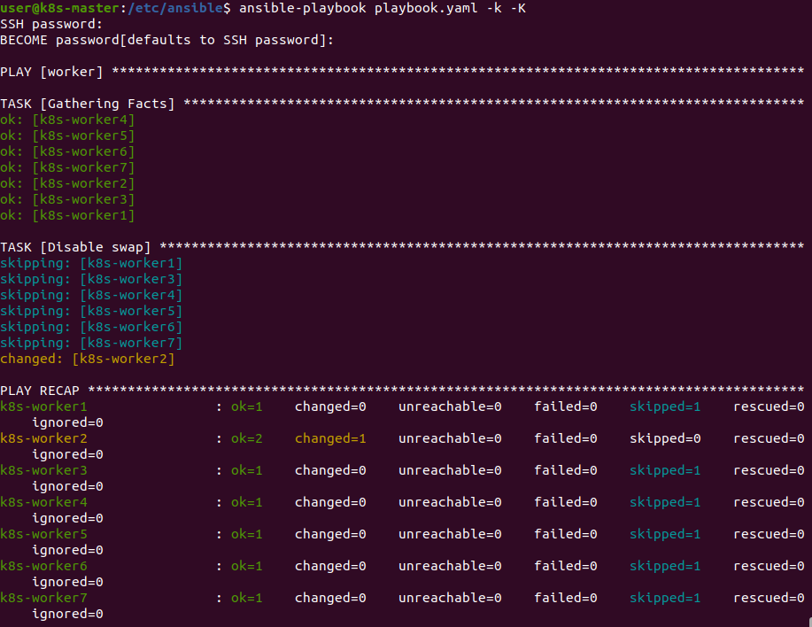Click 'rescued=0' in k8s-worker7 recap row
This screenshot has width=812, height=627.
pos(769,598)
